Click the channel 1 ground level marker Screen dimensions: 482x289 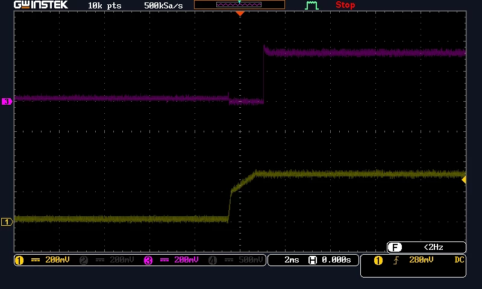(7, 222)
